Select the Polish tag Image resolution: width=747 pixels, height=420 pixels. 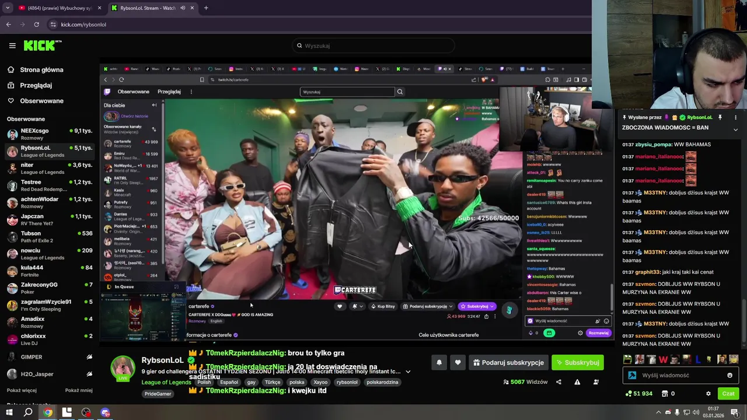(204, 383)
